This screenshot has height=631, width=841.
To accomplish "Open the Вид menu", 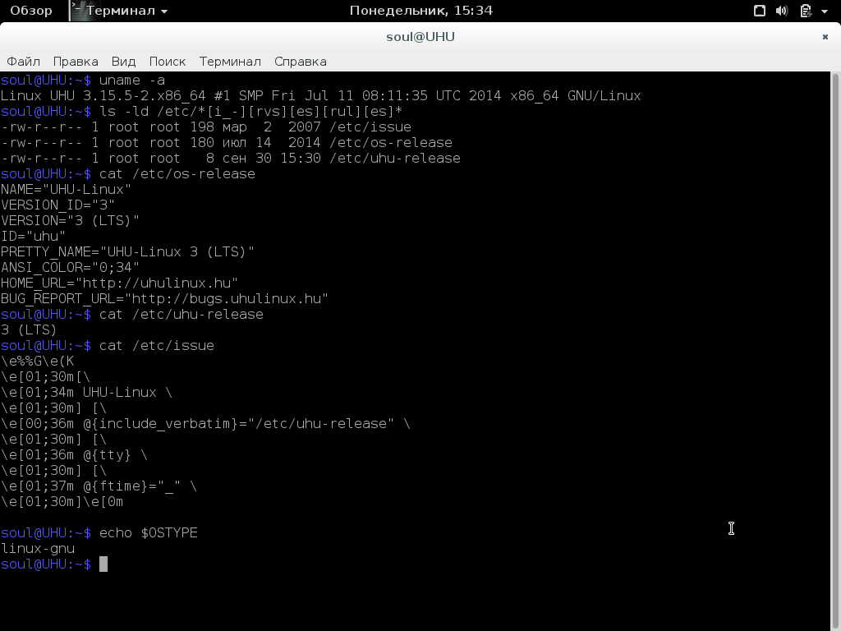I will (x=123, y=62).
